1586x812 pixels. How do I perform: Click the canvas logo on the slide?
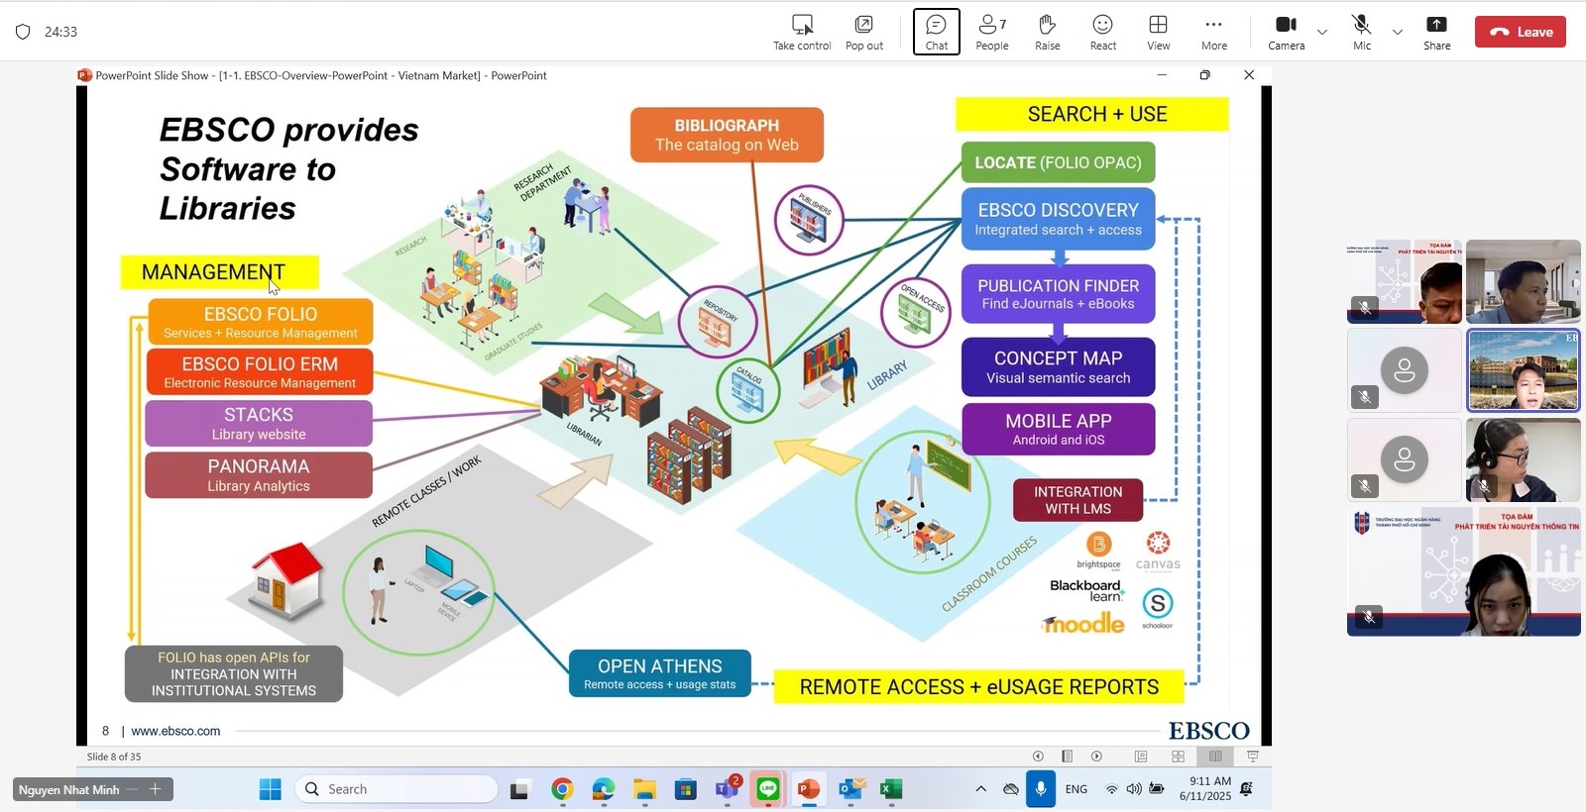pyautogui.click(x=1158, y=552)
